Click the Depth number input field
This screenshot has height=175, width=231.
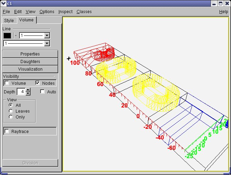pos(21,92)
